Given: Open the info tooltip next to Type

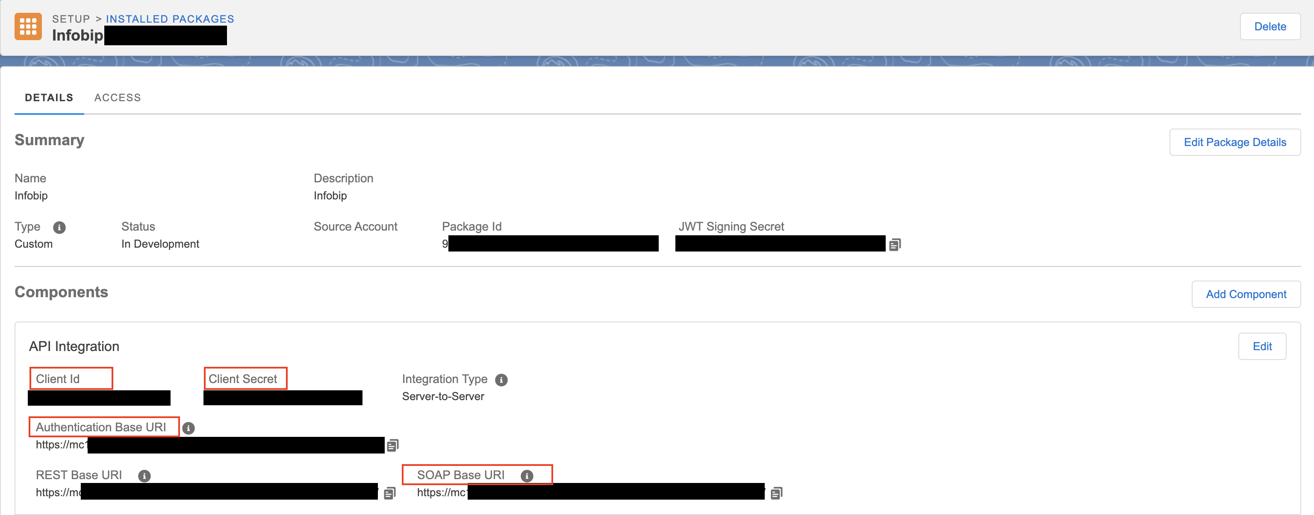Looking at the screenshot, I should coord(59,228).
